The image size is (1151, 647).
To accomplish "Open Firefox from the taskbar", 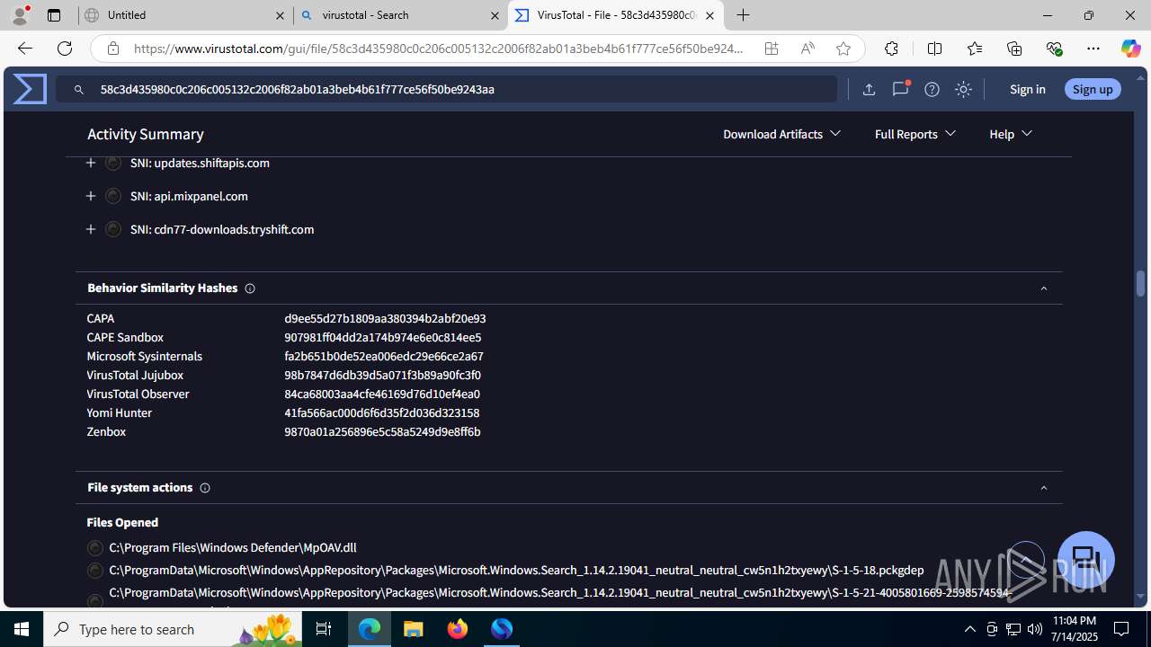I will tap(458, 629).
